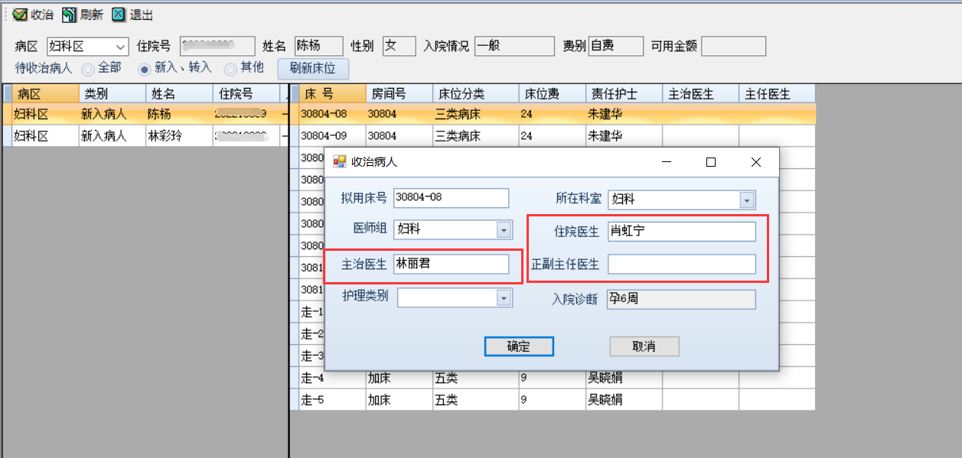The height and width of the screenshot is (458, 962).
Task: Select bed cell 30804-08
Action: [x=332, y=114]
